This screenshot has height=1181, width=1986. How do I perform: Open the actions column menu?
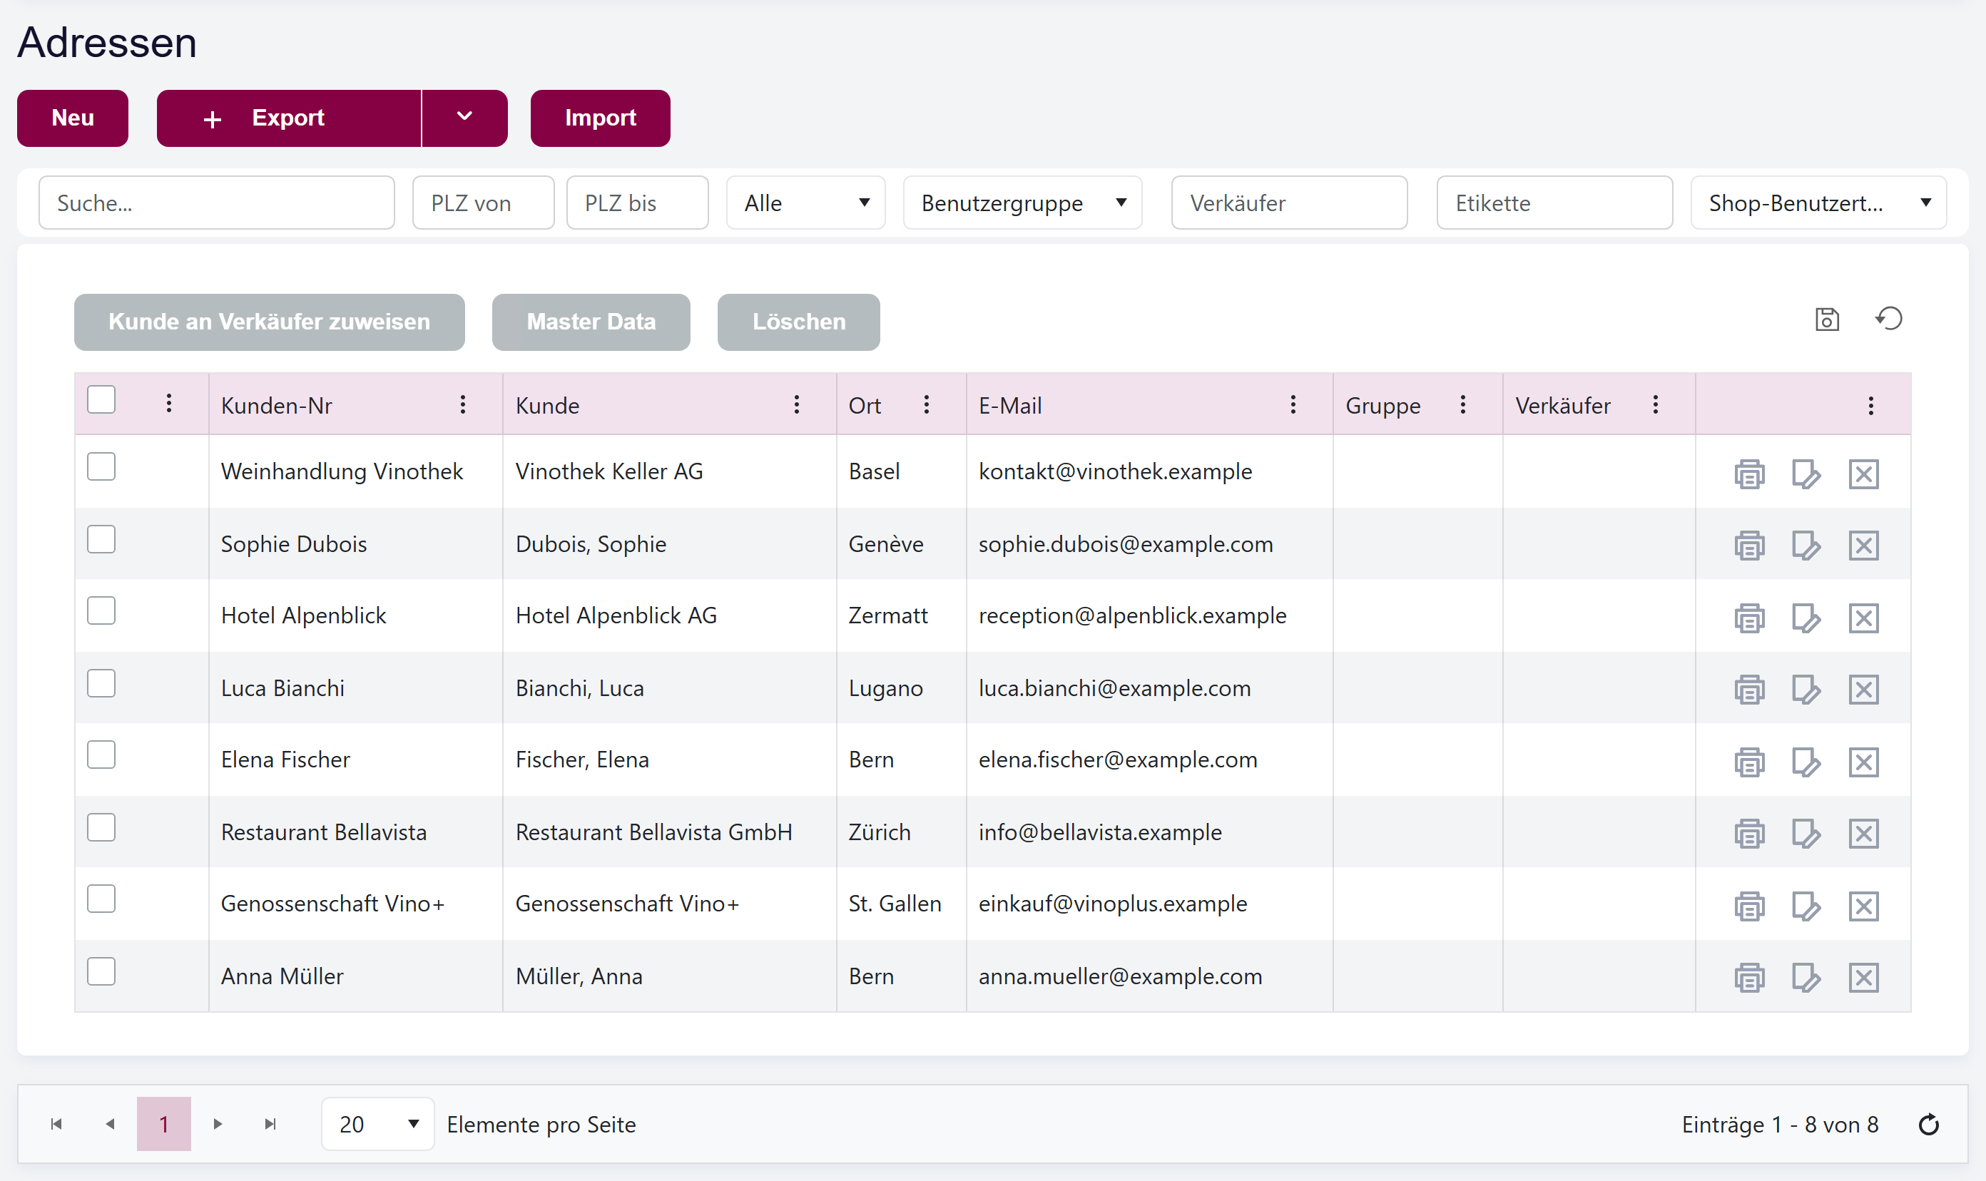pos(1870,406)
